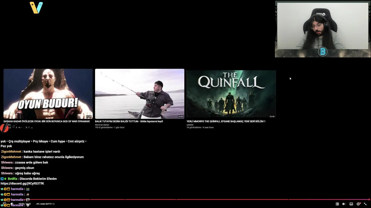371x208 pixels.
Task: Click the 'zzaaaa arda gülere bak' message
Action: pos(25,162)
